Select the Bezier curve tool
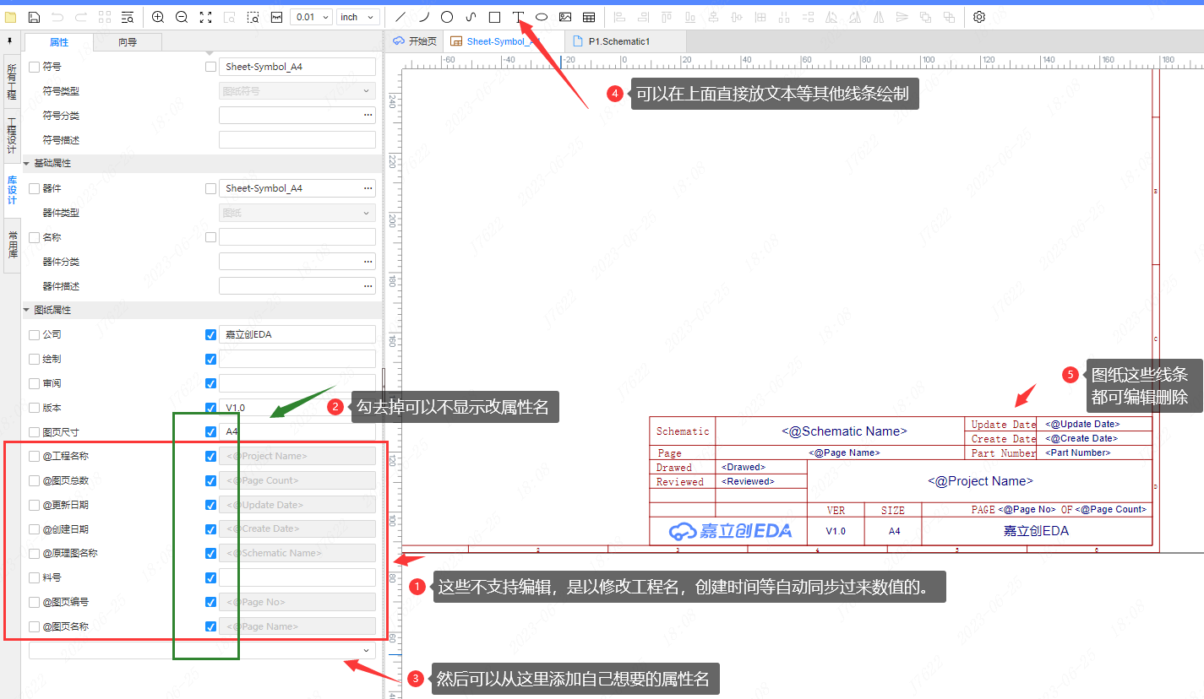The width and height of the screenshot is (1204, 699). click(471, 16)
